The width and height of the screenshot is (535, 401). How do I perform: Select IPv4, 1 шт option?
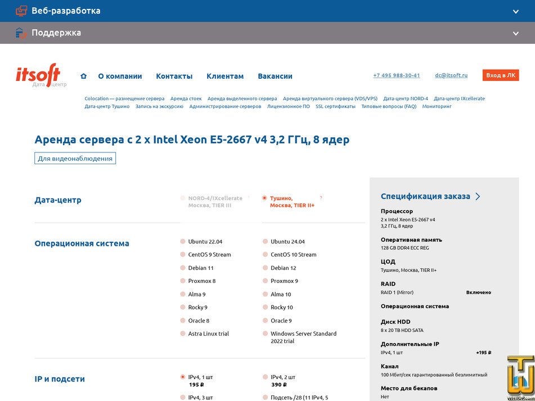point(182,377)
